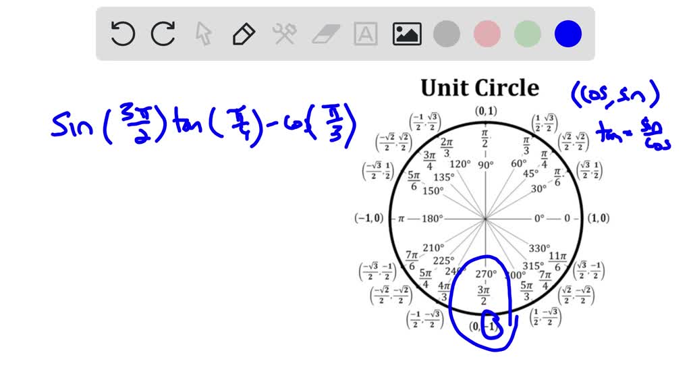The height and width of the screenshot is (378, 691).
Task: Click the 30° angle label
Action: 538,189
